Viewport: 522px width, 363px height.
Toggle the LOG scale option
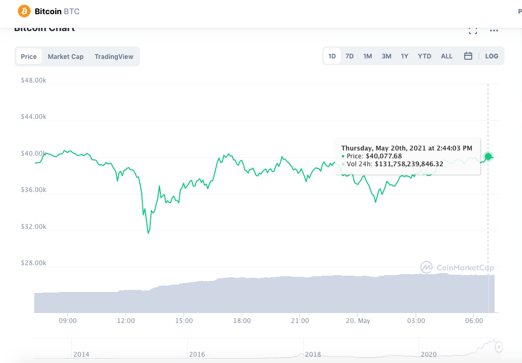click(492, 56)
